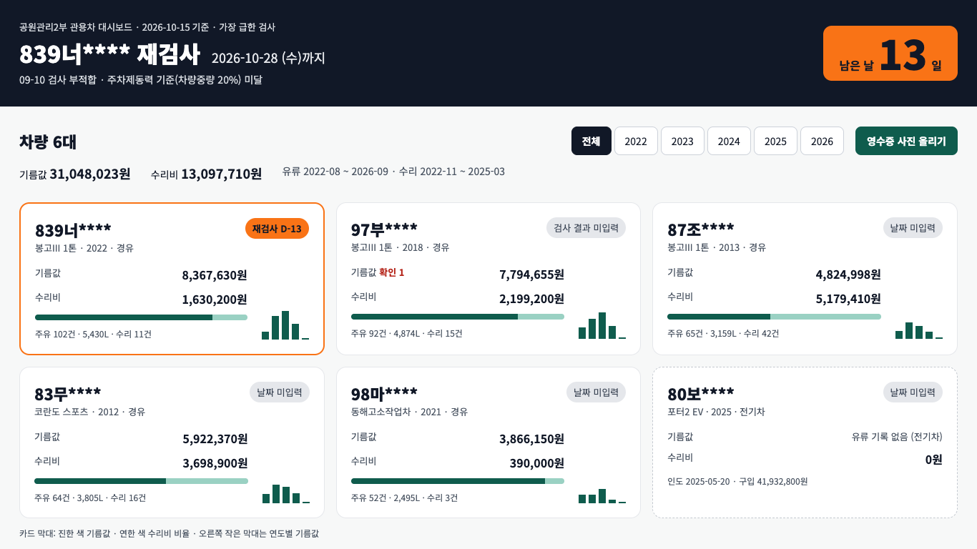Click 날짜 미입력 badge on 80보 card
Screen dimensions: 977x549
coord(913,392)
